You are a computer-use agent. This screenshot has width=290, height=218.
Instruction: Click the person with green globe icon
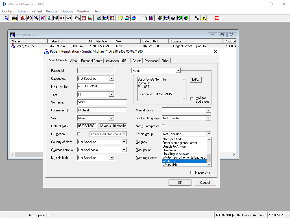tap(180, 18)
